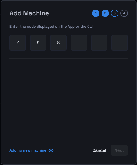Click the word CLI in the instruction line

pos(90,26)
